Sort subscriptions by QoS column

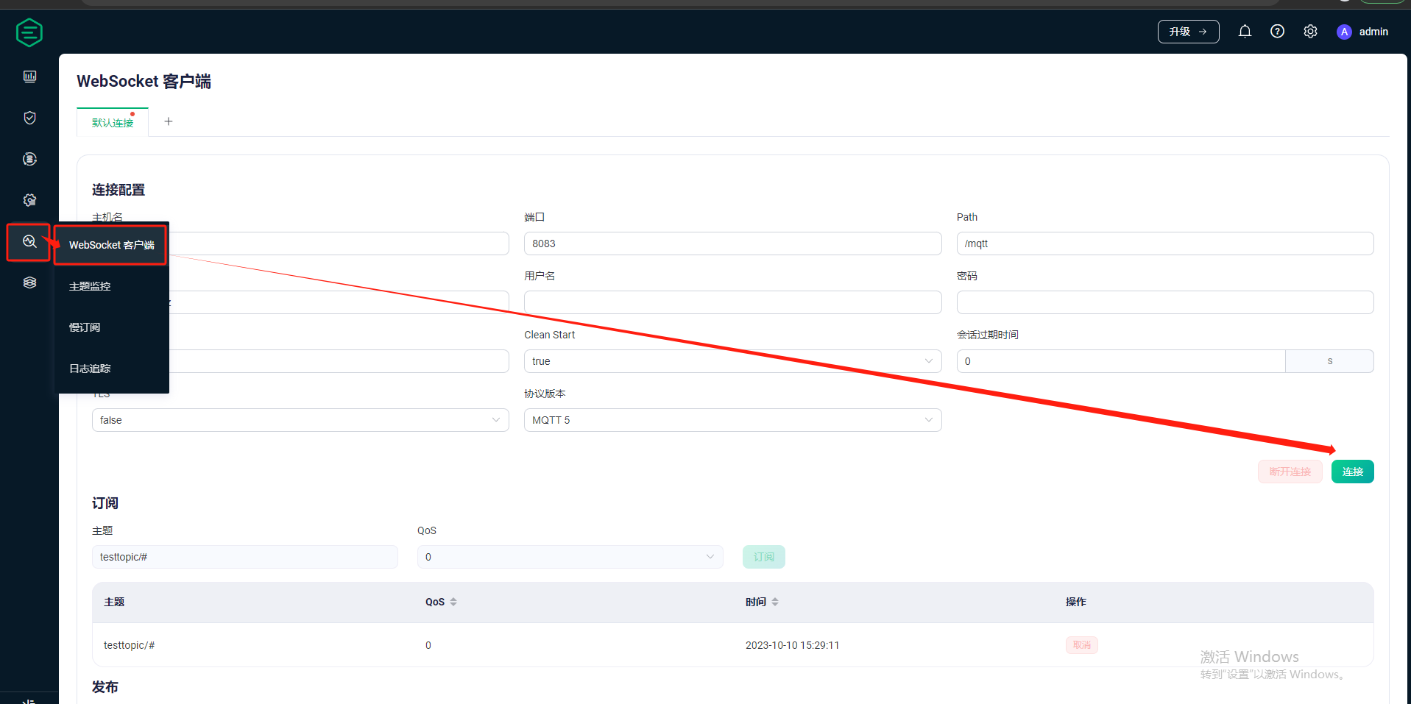tap(453, 602)
